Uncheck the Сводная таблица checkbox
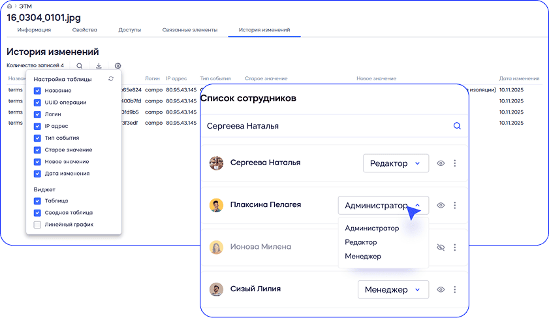The width and height of the screenshot is (549, 318). (37, 213)
